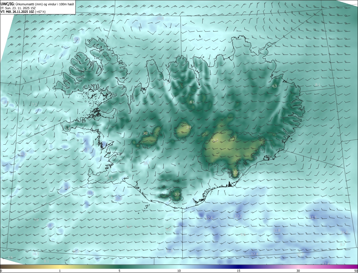Screen dimensions: 358x273
Task: Click the 11.8 value over the ocean
Action: (x=277, y=230)
